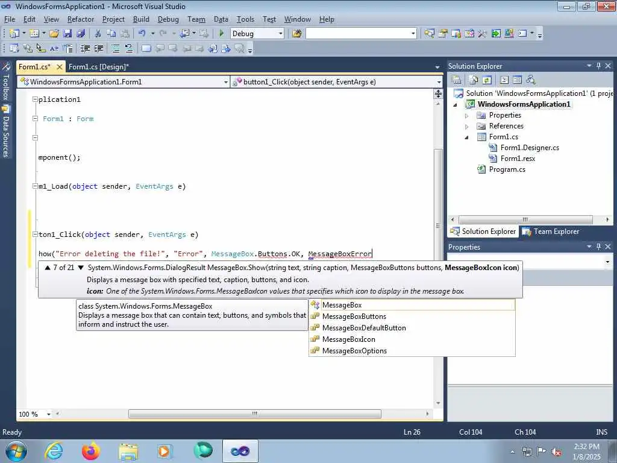617x463 pixels.
Task: Expand the References node in Solution Explorer
Action: [x=467, y=127]
